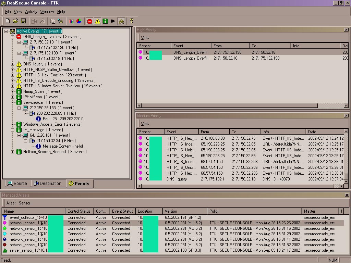
Task: Toggle the sensor window toolbar button
Action: pyautogui.click(x=121, y=21)
